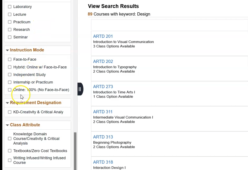Open ARTD 313 Beginning Photography
The height and width of the screenshot is (170, 248).
[x=103, y=137]
